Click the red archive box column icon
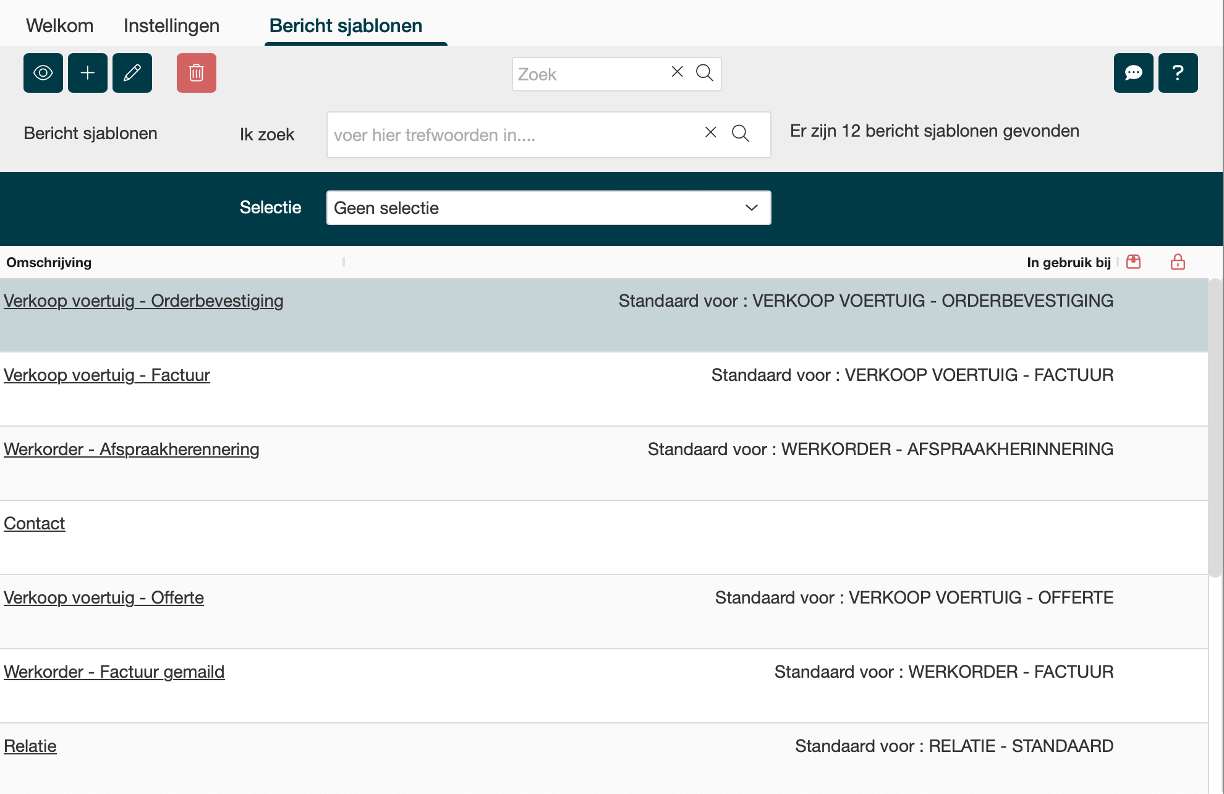Image resolution: width=1224 pixels, height=794 pixels. tap(1133, 262)
